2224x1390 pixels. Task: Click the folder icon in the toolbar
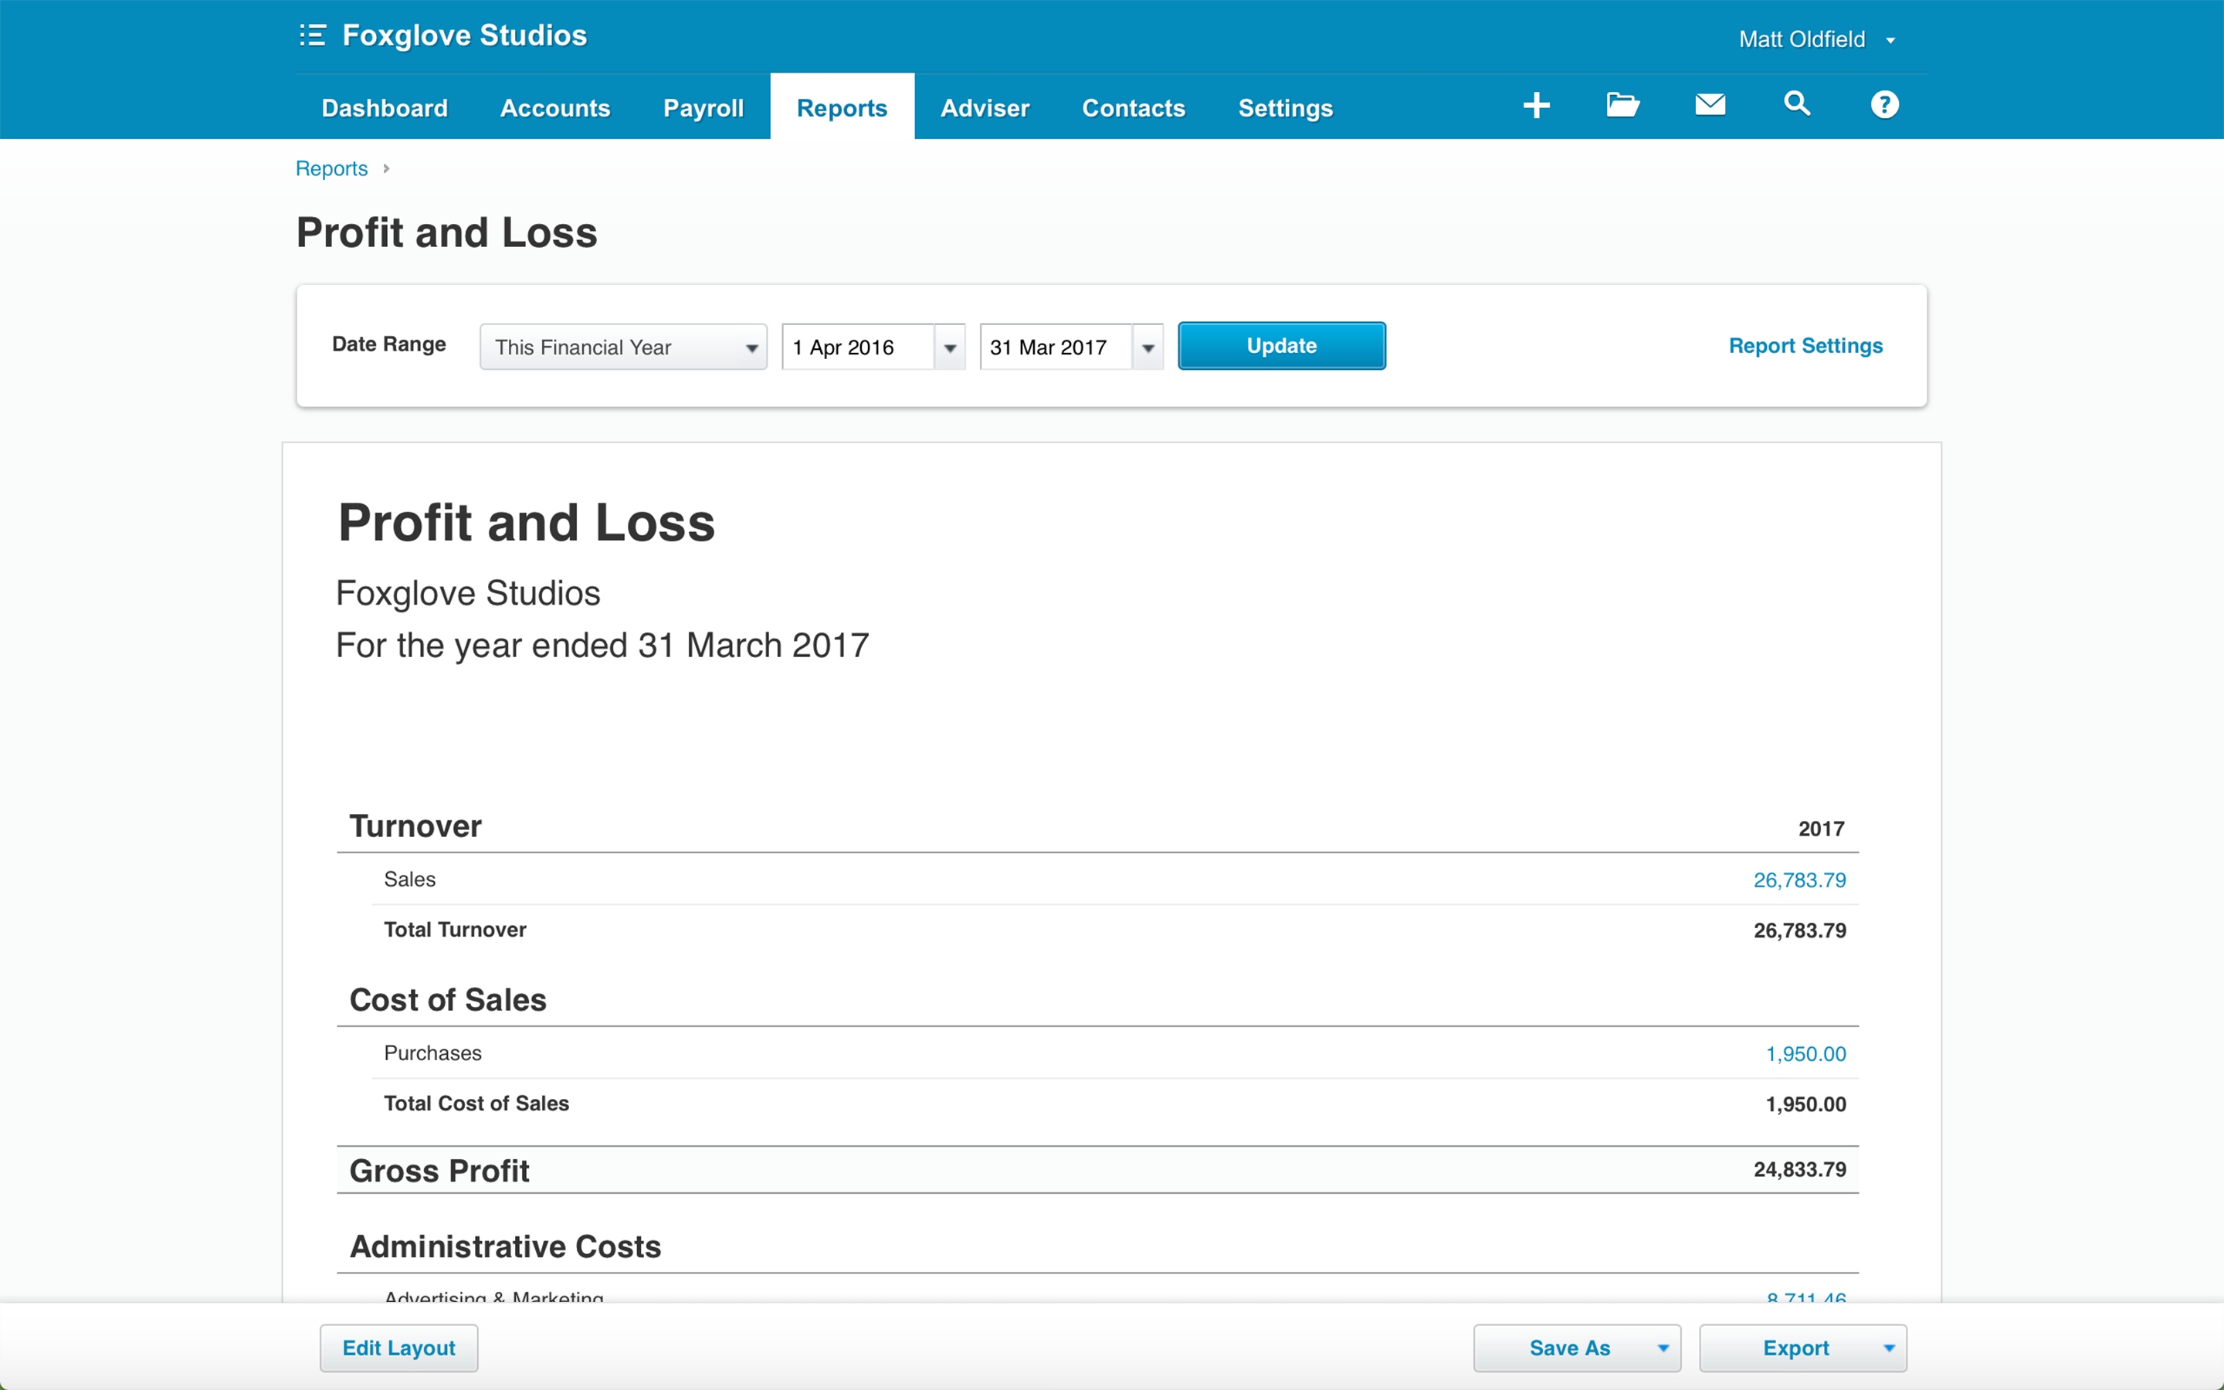(x=1622, y=107)
